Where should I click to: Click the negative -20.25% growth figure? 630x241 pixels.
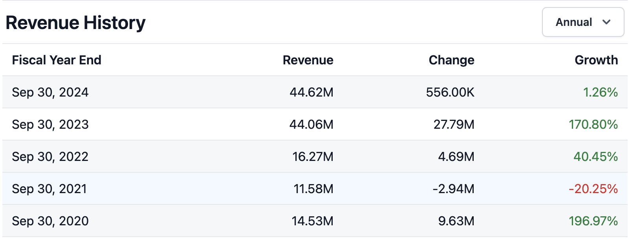coord(593,189)
